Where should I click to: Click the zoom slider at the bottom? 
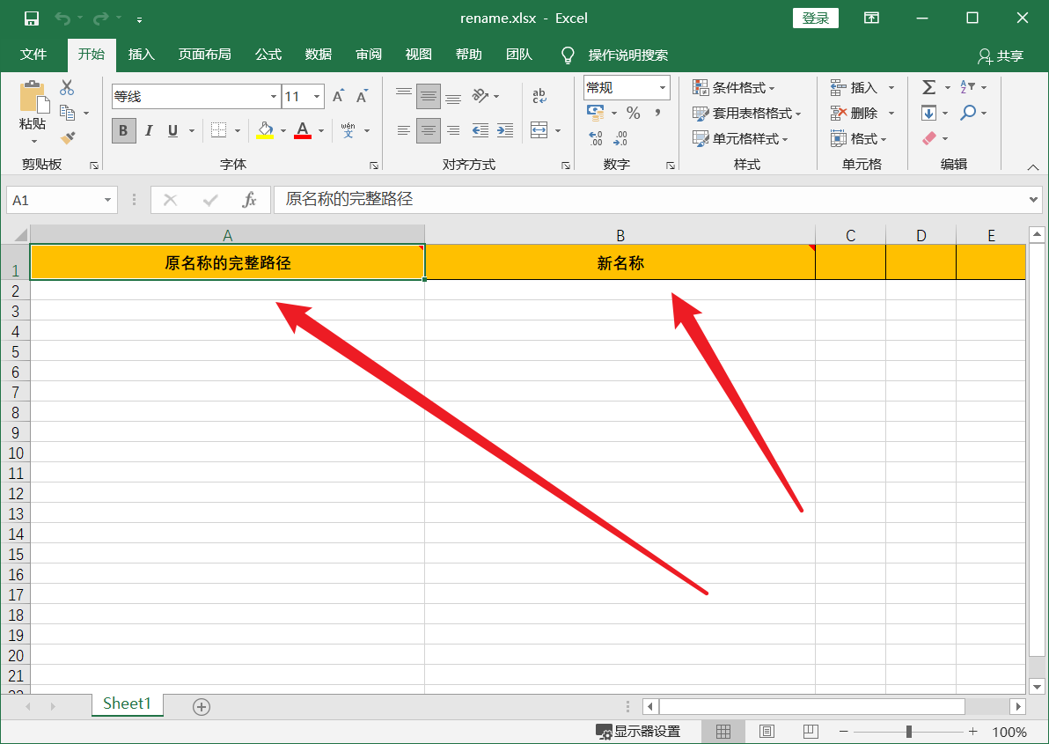coord(908,731)
